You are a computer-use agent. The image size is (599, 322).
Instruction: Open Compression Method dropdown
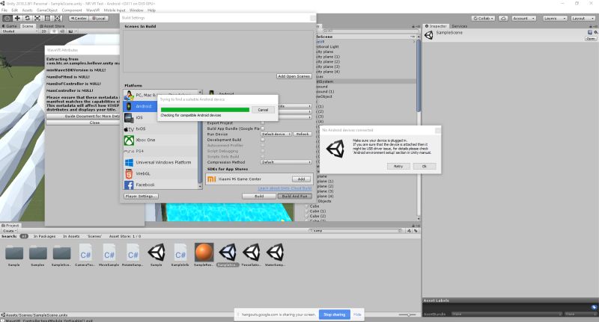(x=286, y=162)
